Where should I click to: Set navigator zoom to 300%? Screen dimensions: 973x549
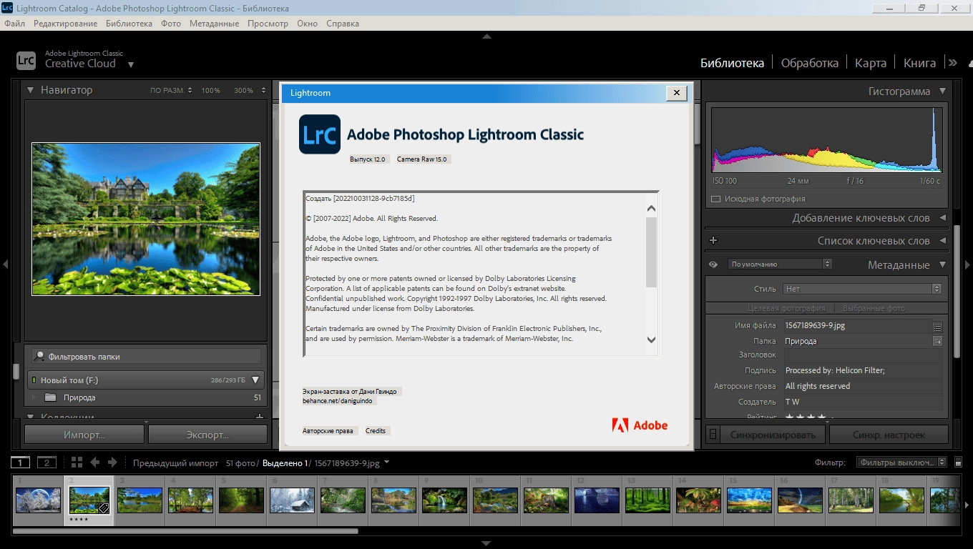[243, 91]
